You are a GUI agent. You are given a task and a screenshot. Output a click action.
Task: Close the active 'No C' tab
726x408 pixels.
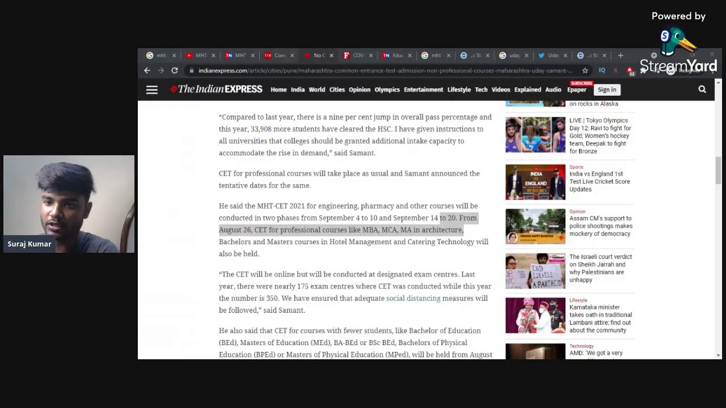tap(331, 56)
